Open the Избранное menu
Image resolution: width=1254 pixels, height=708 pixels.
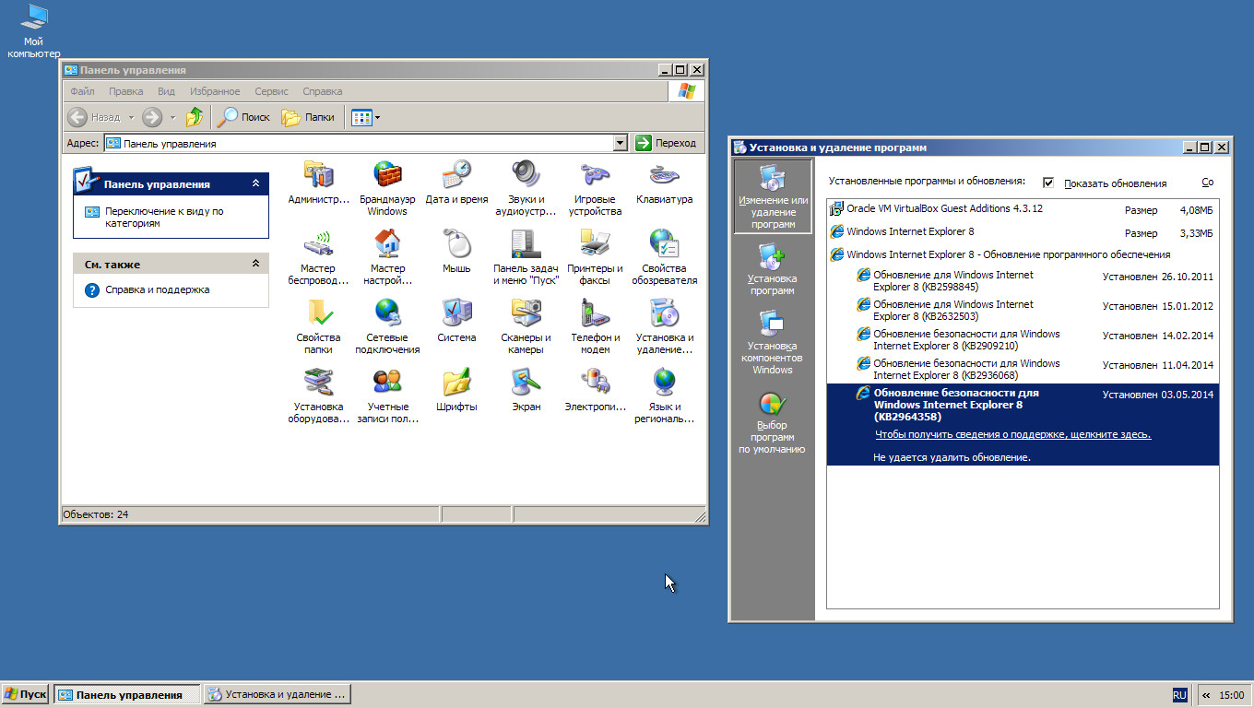pyautogui.click(x=215, y=91)
